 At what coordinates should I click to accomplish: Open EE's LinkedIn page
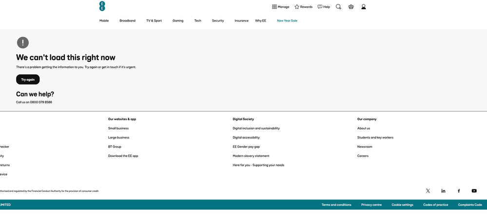[443, 191]
